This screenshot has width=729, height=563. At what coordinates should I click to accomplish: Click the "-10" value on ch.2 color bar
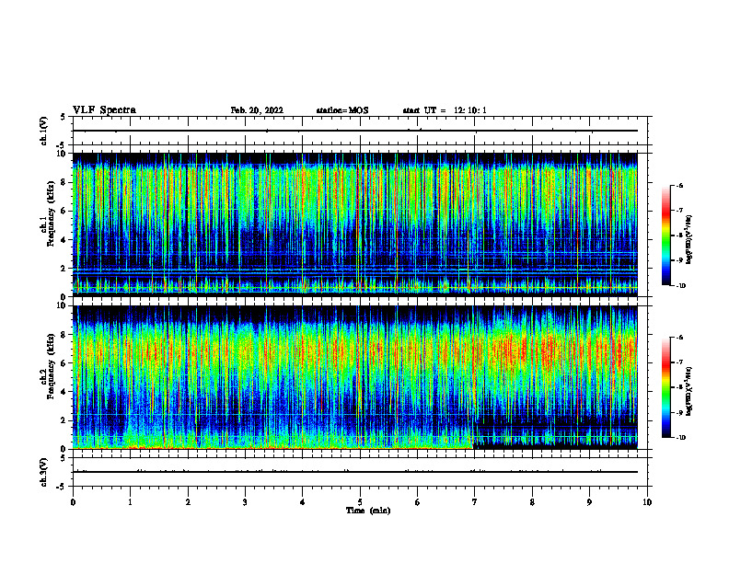click(x=680, y=438)
